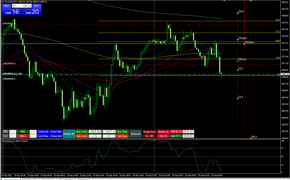Click the Buy Limit button
The width and height of the screenshot is (290, 180).
pyautogui.click(x=82, y=132)
